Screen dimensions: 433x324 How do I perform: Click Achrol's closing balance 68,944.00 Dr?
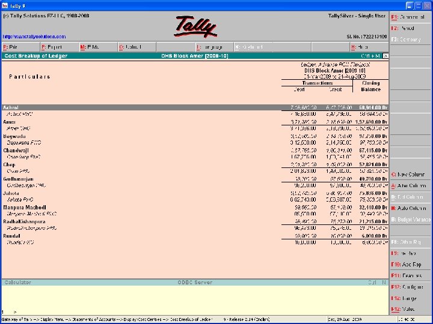click(373, 107)
